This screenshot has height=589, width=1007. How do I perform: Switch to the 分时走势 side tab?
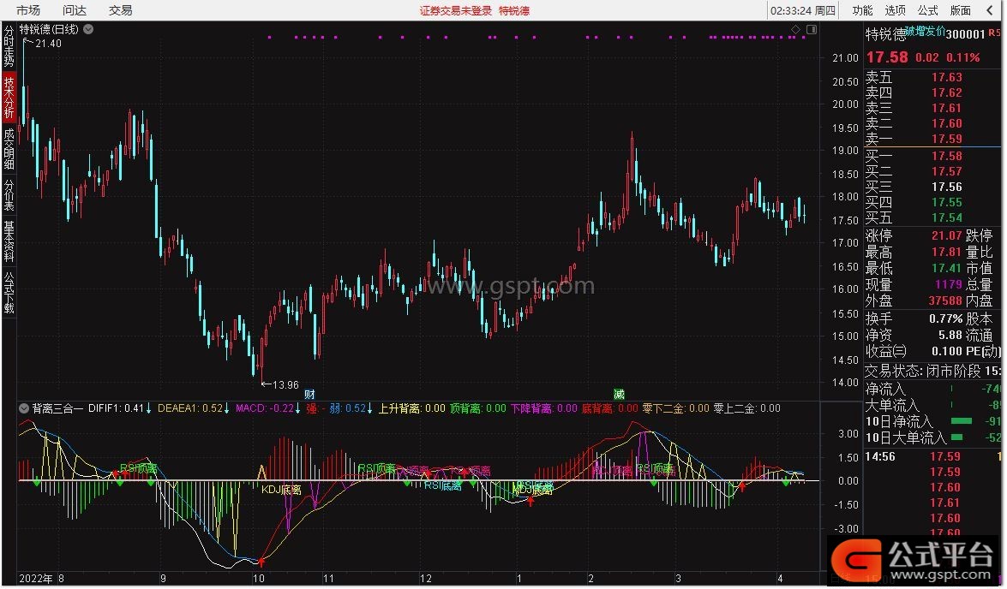click(x=9, y=46)
